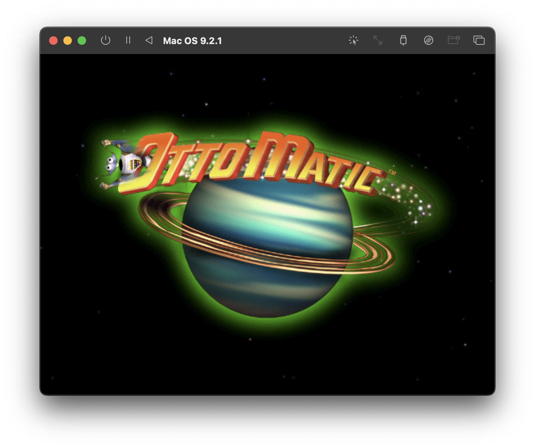This screenshot has width=535, height=448.
Task: Restart the VM using the triangle icon
Action: (x=149, y=40)
